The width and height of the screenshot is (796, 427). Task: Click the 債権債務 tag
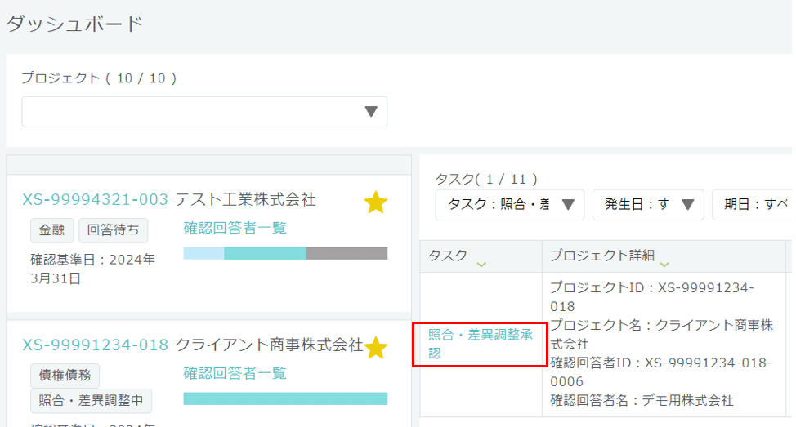coord(65,376)
